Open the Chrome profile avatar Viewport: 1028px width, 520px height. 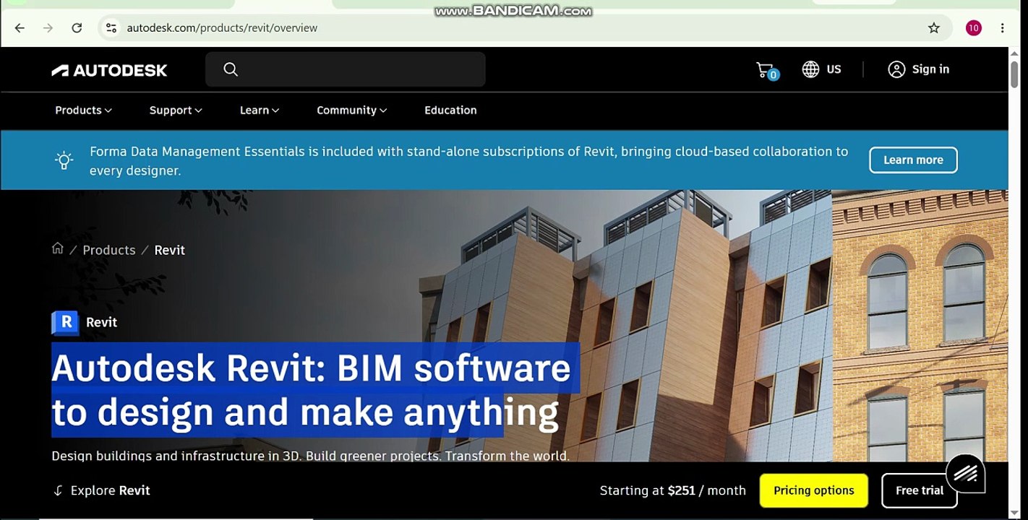pos(974,28)
